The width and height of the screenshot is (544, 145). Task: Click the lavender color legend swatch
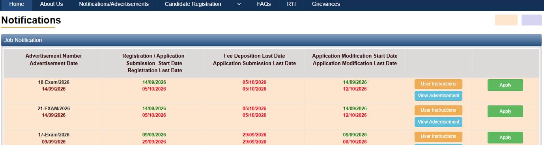(531, 20)
